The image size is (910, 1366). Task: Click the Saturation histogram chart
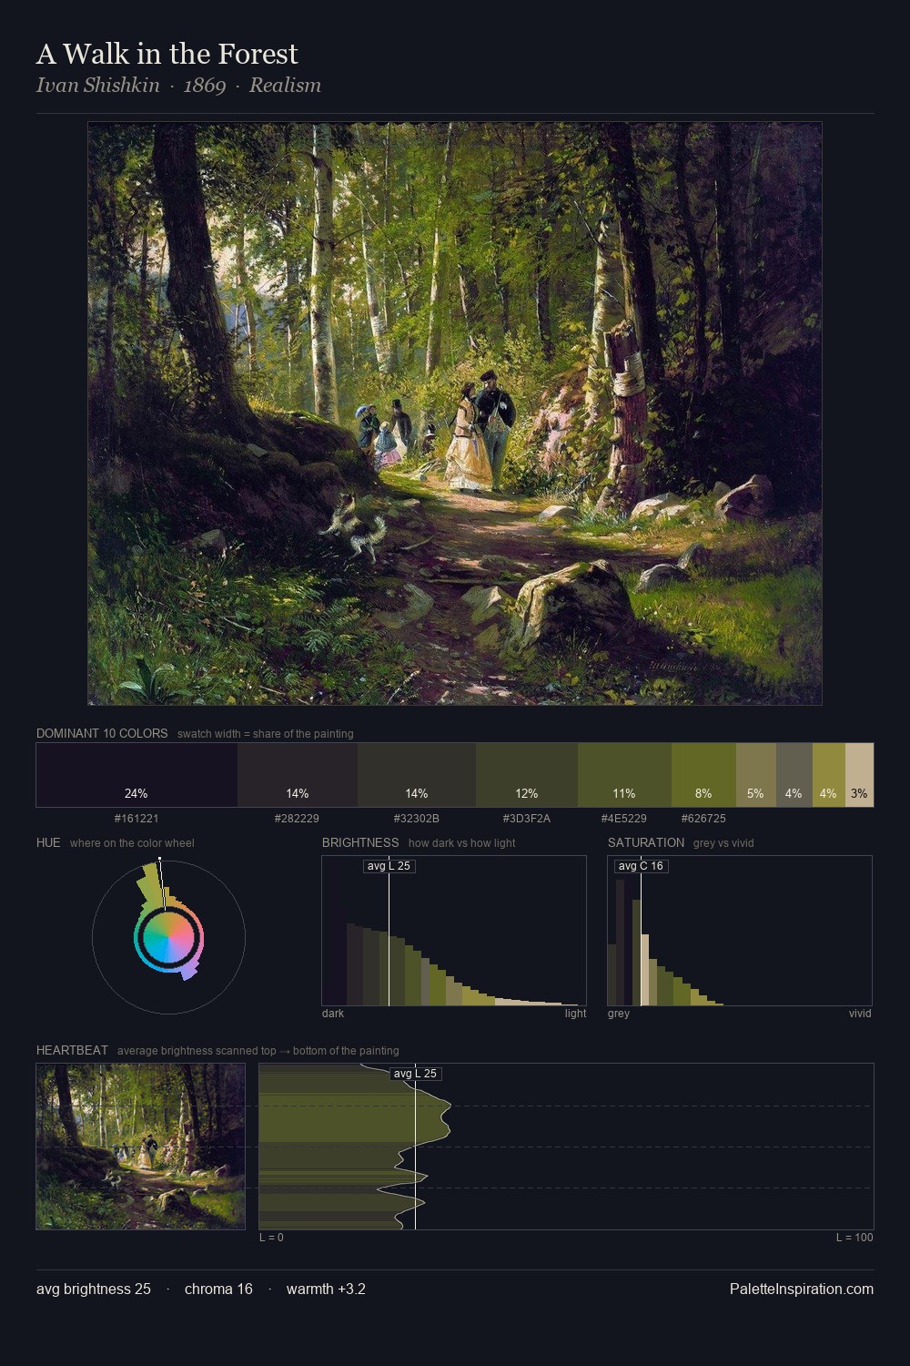point(740,931)
